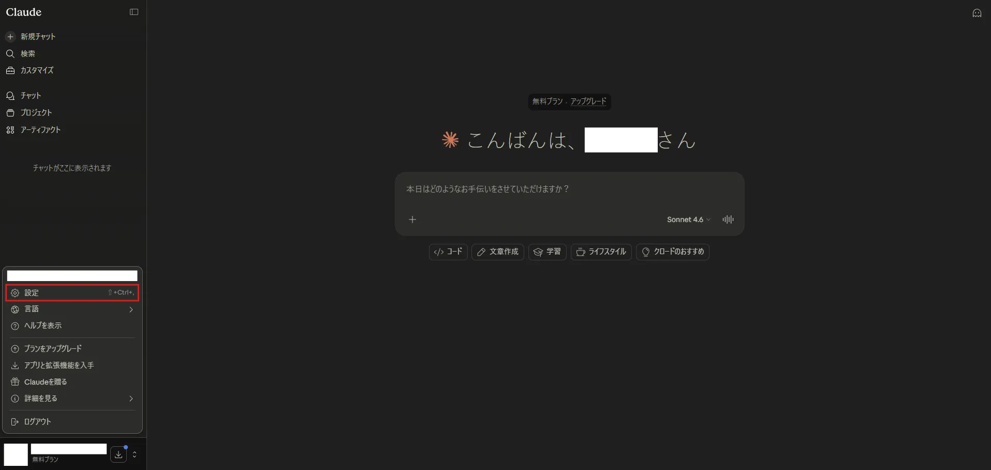The height and width of the screenshot is (470, 991).
Task: Choose Claudeを贈る in the menu
Action: [x=72, y=382]
